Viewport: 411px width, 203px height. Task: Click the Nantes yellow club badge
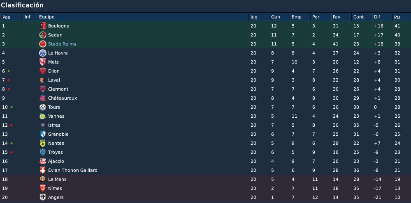pyautogui.click(x=42, y=143)
